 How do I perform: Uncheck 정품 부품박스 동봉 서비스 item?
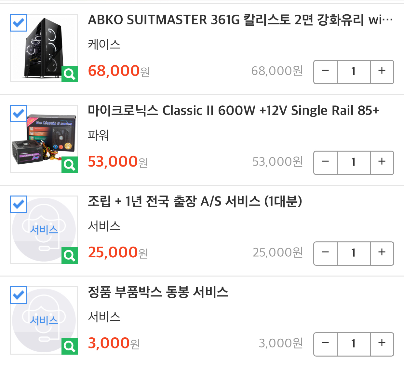pyautogui.click(x=19, y=295)
